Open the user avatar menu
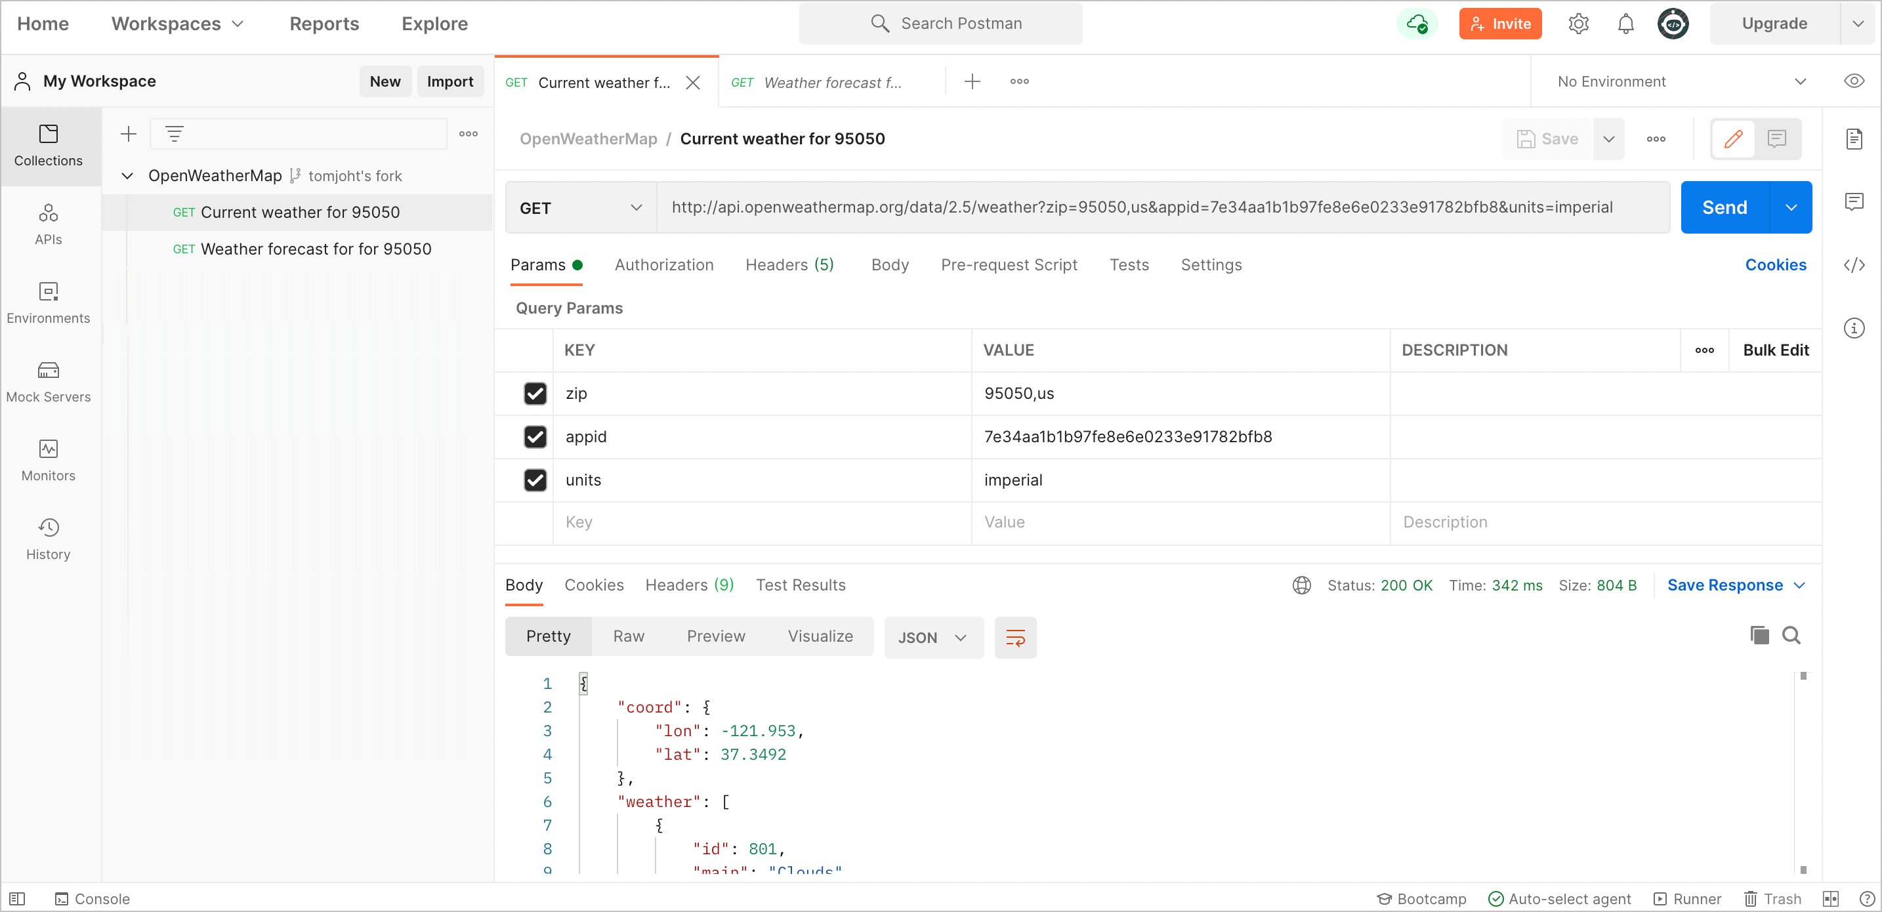The image size is (1882, 912). 1672,24
